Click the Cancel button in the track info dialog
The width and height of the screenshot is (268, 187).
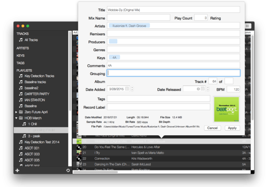tap(212, 128)
